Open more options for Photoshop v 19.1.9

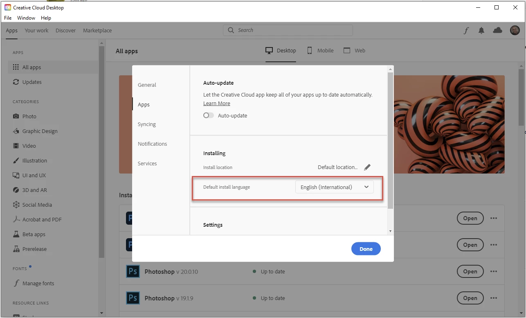(494, 298)
